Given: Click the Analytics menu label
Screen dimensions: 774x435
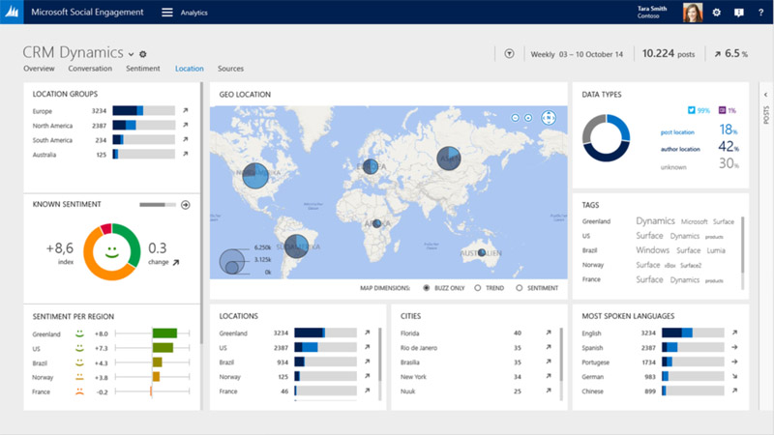Looking at the screenshot, I should (x=194, y=13).
